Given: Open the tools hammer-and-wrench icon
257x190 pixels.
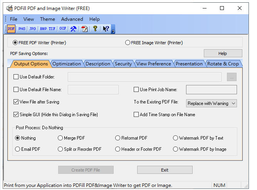Looking at the screenshot, I should pyautogui.click(x=74, y=29).
